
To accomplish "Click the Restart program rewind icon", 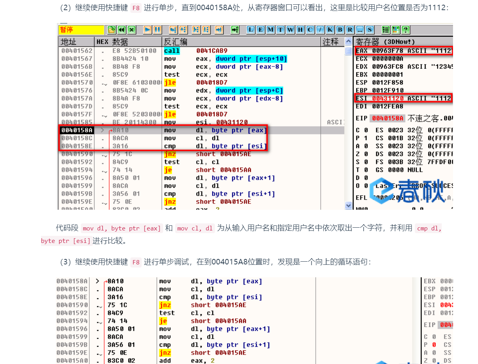I will click(x=122, y=30).
